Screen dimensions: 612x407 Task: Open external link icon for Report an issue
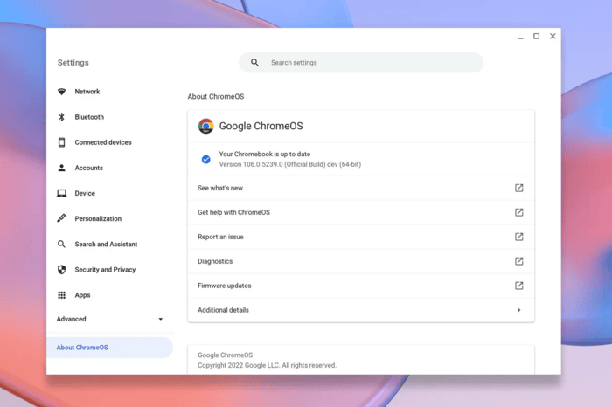tap(518, 237)
